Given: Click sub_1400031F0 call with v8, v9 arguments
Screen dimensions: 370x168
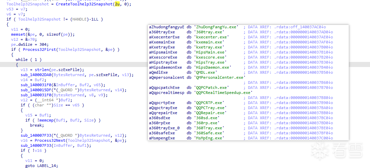Looking at the screenshot, I should (x=64, y=95).
